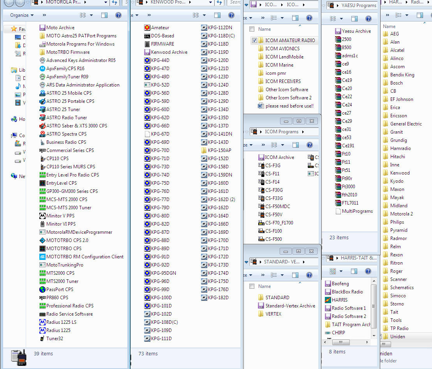
Task: Refresh the Motorola Programs folder
Action: pos(115,2)
